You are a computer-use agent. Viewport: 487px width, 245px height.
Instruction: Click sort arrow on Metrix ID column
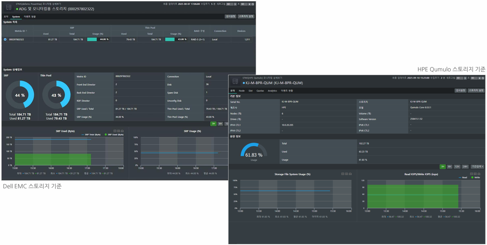27,31
